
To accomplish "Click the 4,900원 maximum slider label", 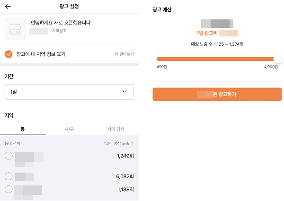I will (271, 67).
